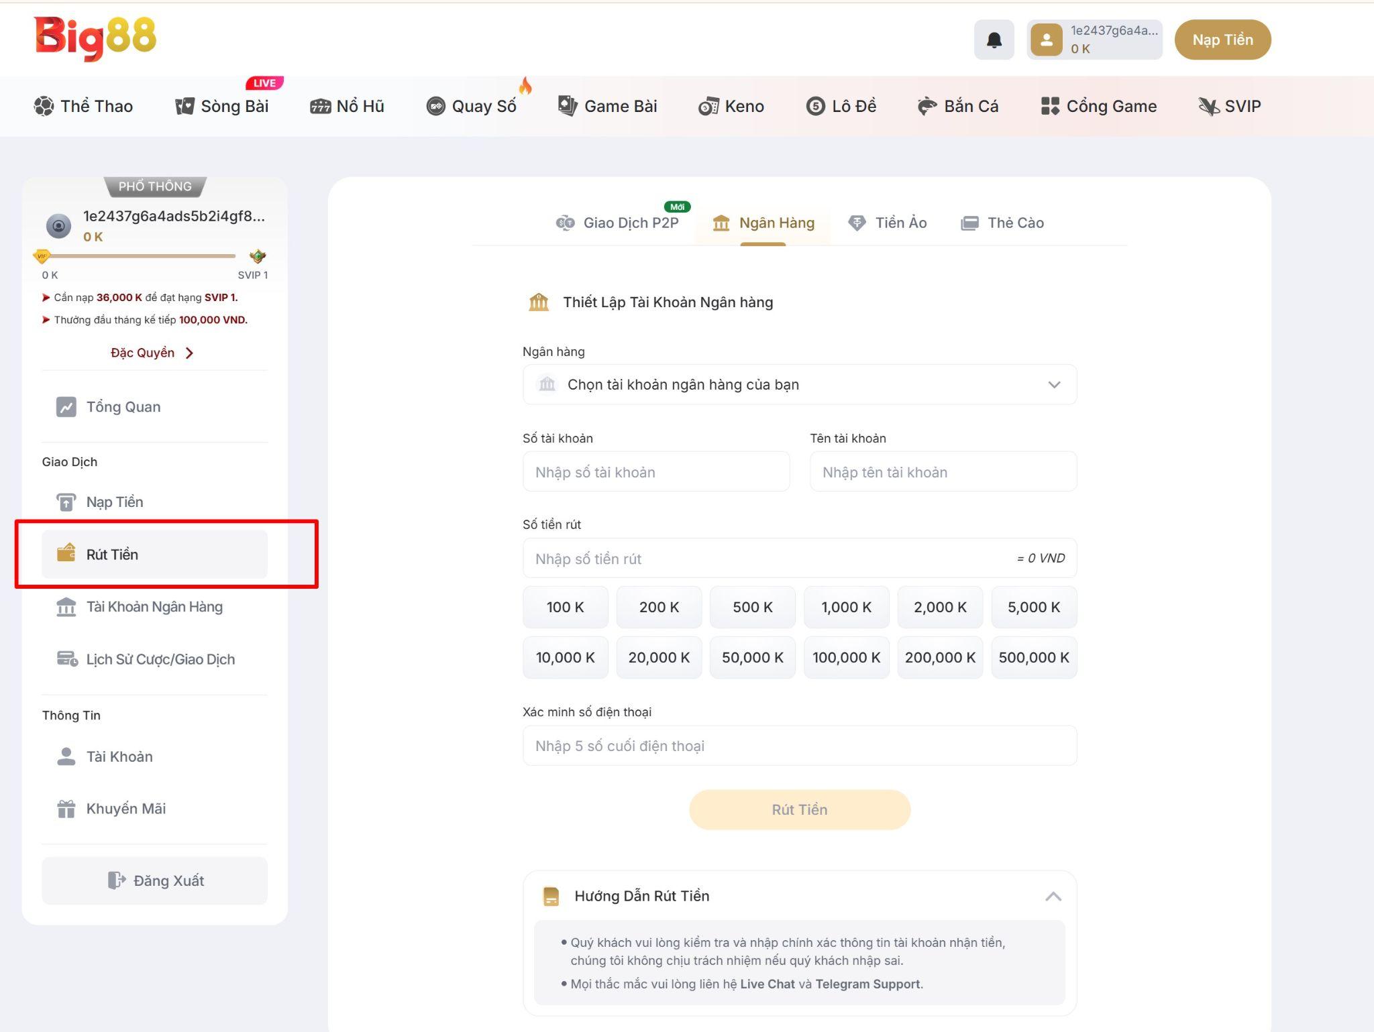This screenshot has width=1374, height=1032.
Task: Open Lịch Sử Cược/Giao Dịch history
Action: (160, 659)
